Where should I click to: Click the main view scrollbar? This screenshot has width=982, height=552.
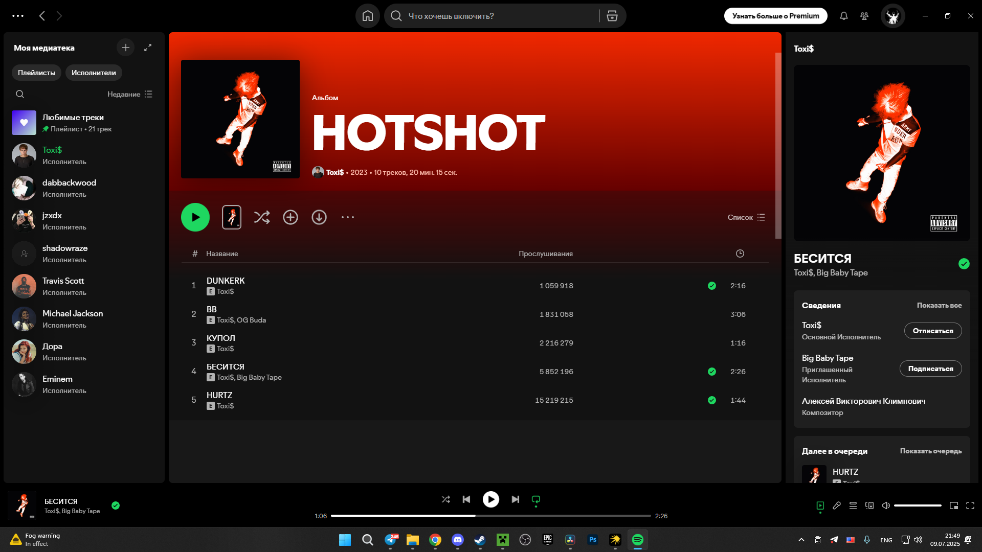click(778, 146)
